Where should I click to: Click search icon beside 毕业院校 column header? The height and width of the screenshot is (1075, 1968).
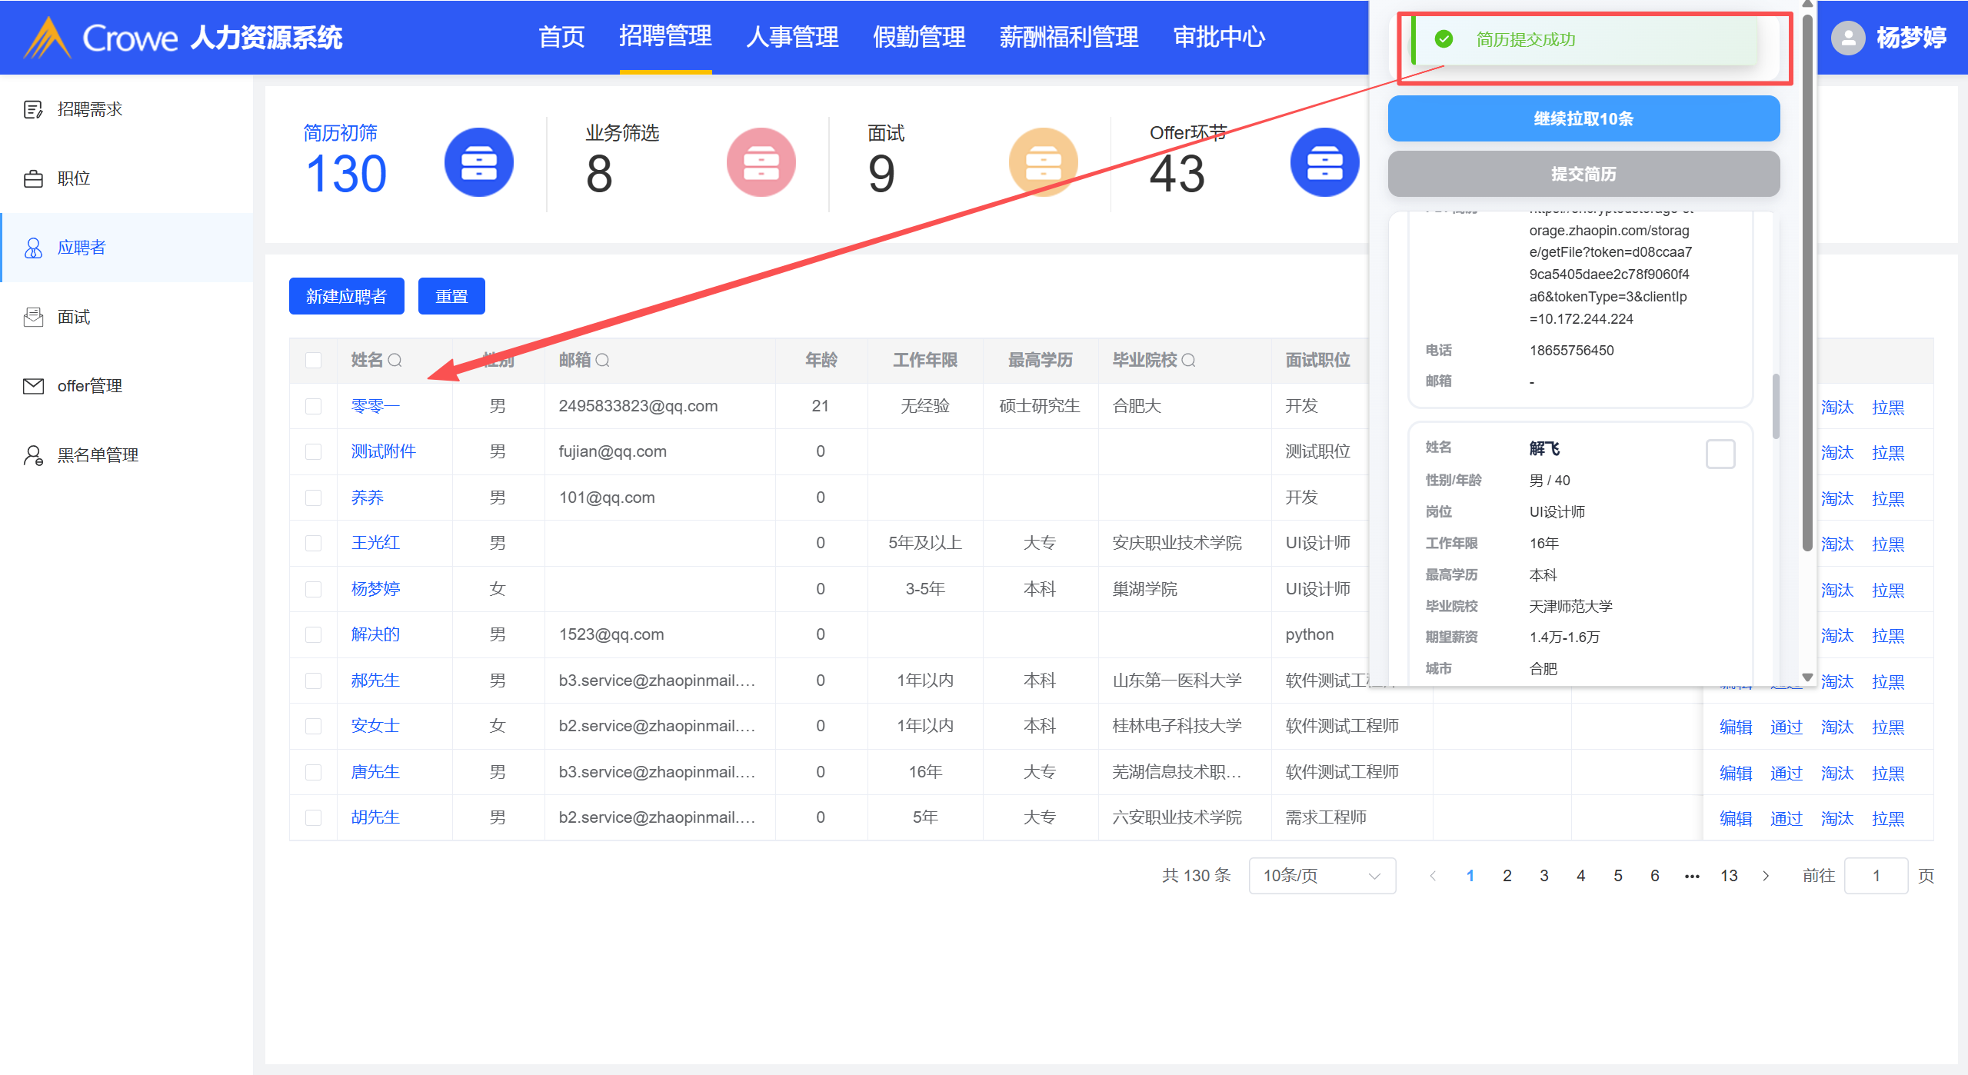[1189, 360]
